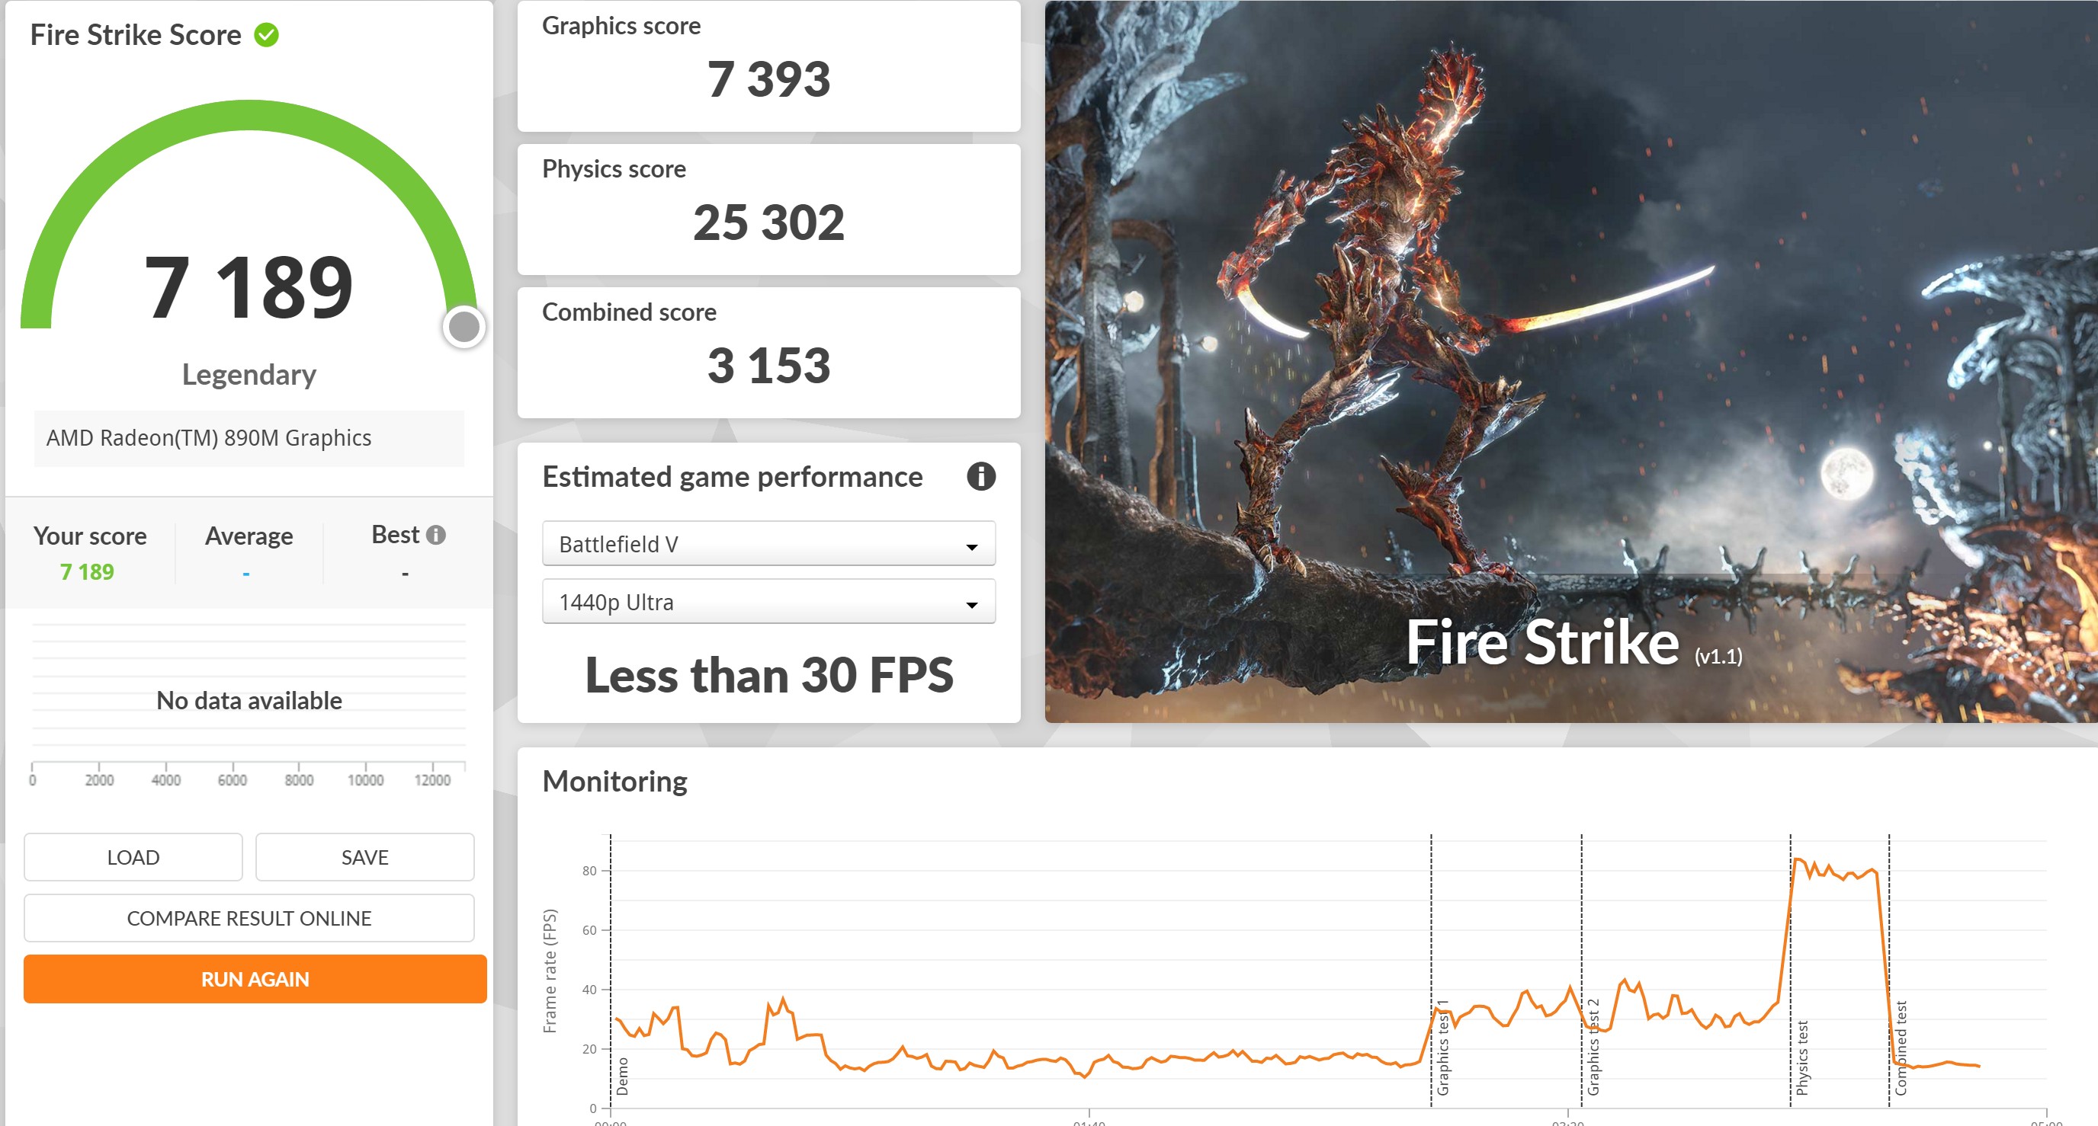
Task: Click the Graphics test 2 marker in chart
Action: [x=1593, y=1047]
